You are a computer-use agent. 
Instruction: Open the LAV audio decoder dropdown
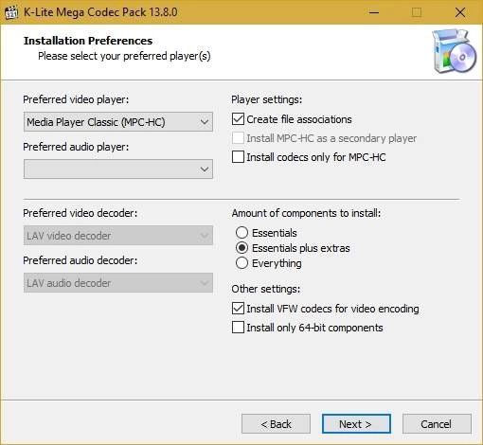(118, 283)
